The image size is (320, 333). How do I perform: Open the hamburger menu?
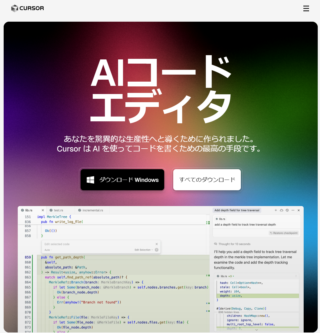(306, 8)
